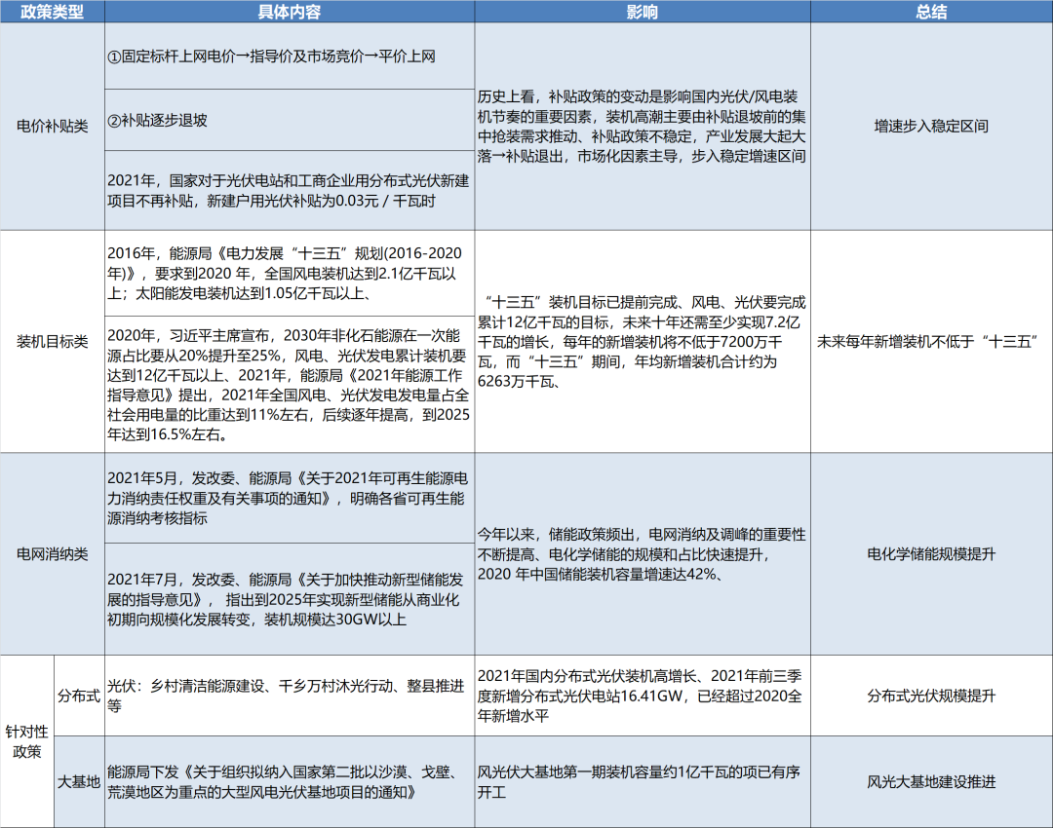Select the 装机目标类 row label

(x=53, y=342)
